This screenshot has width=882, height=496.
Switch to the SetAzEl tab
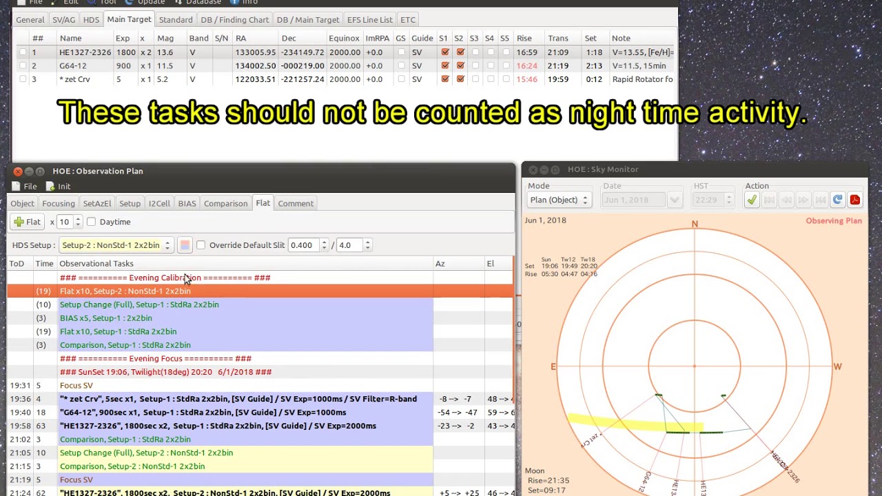pos(97,203)
